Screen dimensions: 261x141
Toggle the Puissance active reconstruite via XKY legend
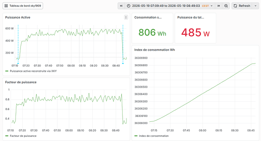pos(33,71)
